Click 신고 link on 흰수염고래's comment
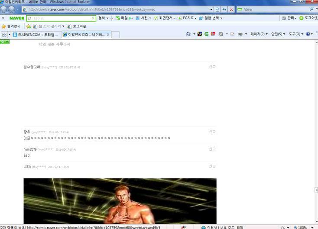 [212, 67]
